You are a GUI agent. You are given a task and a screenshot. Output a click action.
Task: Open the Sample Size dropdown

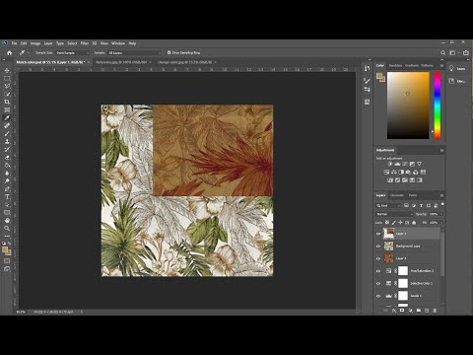[x=73, y=52]
